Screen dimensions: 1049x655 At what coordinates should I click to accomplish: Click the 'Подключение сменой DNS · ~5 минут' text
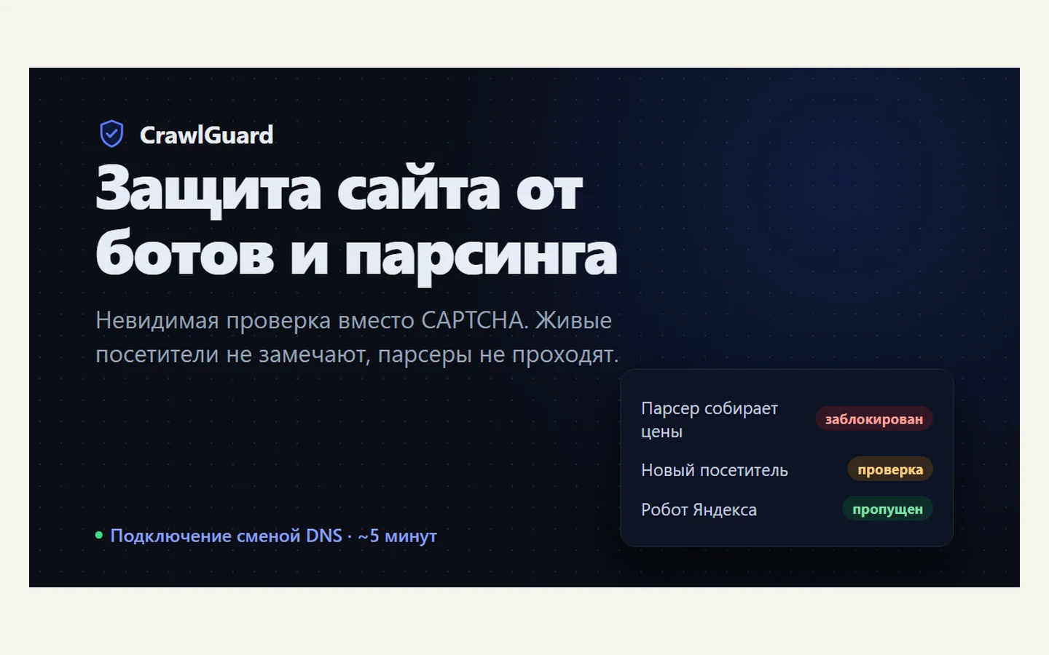click(273, 536)
